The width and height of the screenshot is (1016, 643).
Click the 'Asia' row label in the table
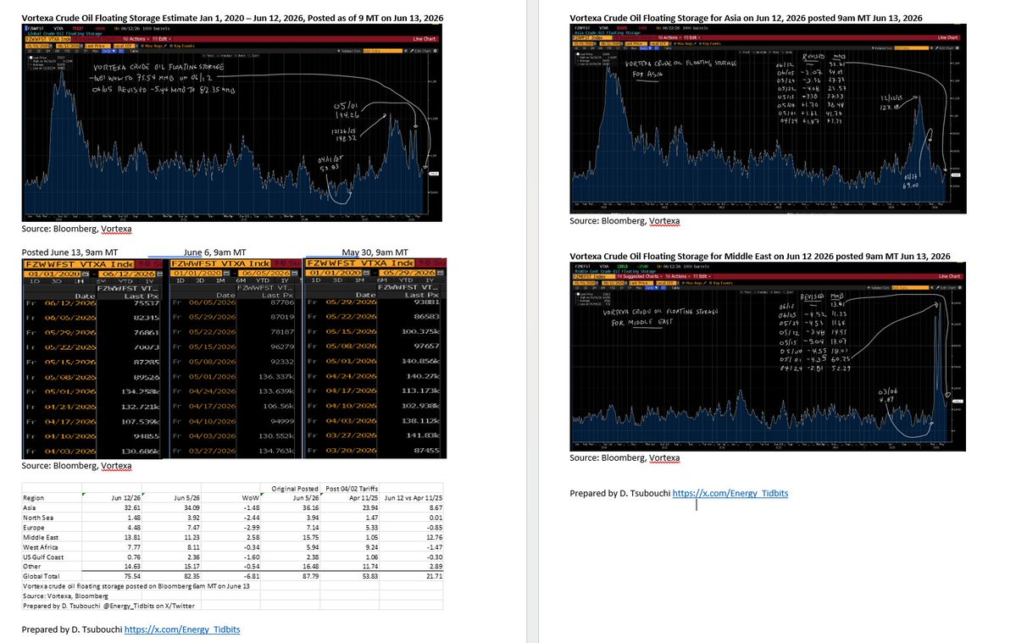pyautogui.click(x=30, y=508)
